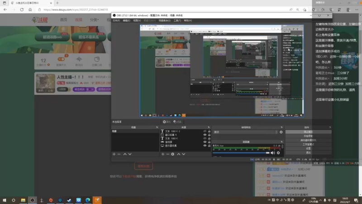Click the 设置 settings button in Controls
The width and height of the screenshot is (362, 204).
pos(309,149)
